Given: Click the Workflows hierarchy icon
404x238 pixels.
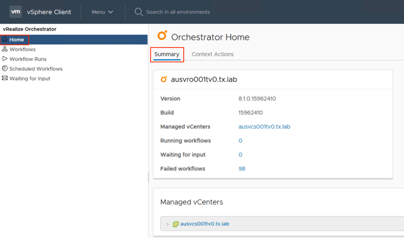Looking at the screenshot, I should (x=5, y=49).
